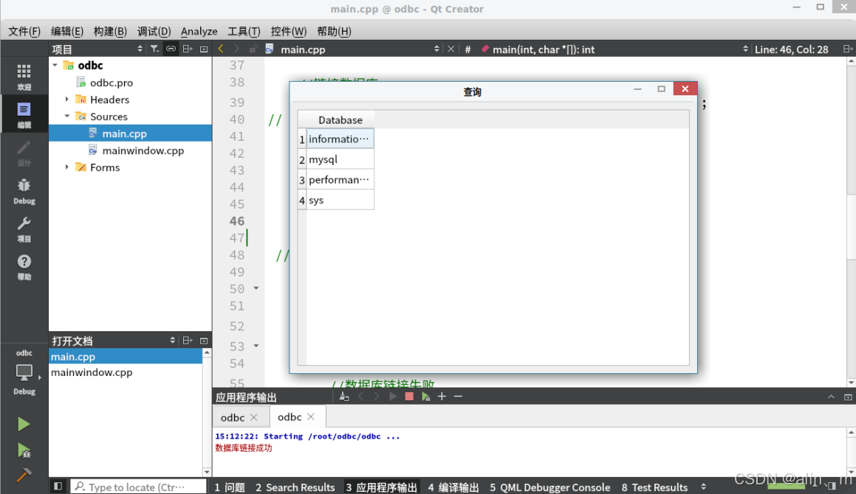This screenshot has height=494, width=856.
Task: Open the 构建(B) menu
Action: 110,31
